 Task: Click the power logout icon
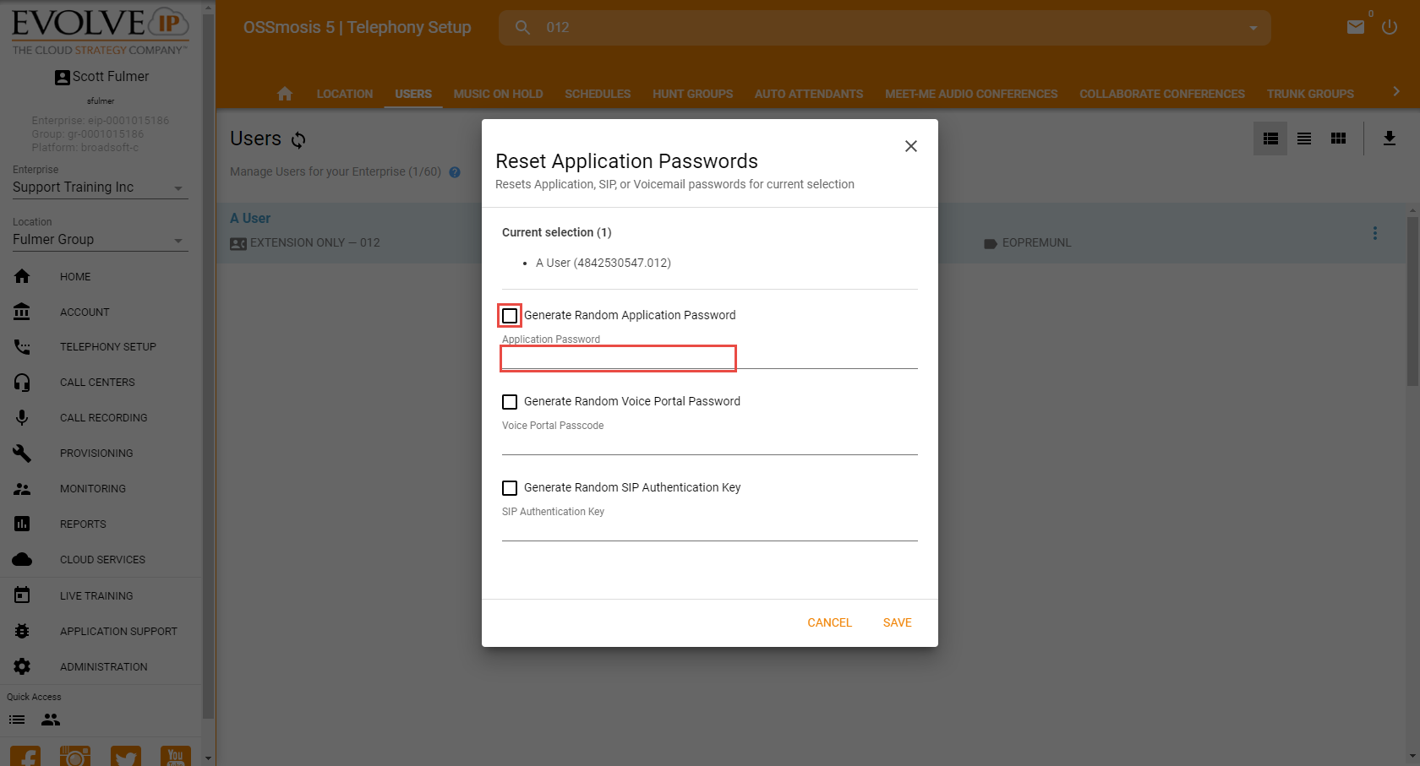(x=1389, y=27)
